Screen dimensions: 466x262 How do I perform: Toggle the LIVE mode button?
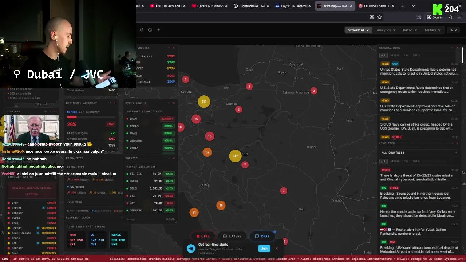pyautogui.click(x=203, y=236)
